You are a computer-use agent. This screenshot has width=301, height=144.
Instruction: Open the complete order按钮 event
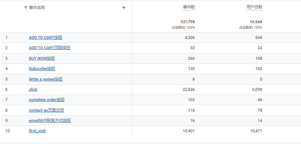click(47, 100)
